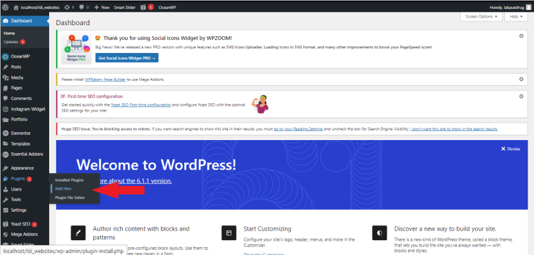Expand the Help dropdown tab
Image resolution: width=534 pixels, height=255 pixels.
point(516,16)
